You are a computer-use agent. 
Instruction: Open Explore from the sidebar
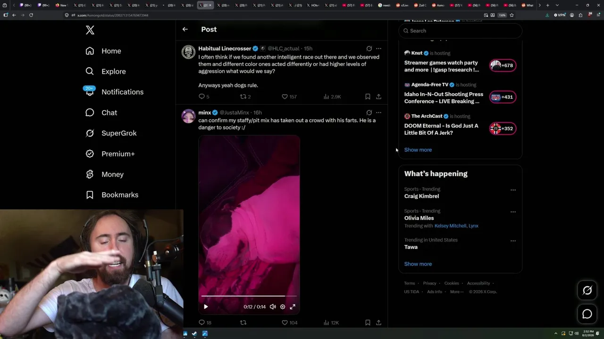(x=106, y=72)
